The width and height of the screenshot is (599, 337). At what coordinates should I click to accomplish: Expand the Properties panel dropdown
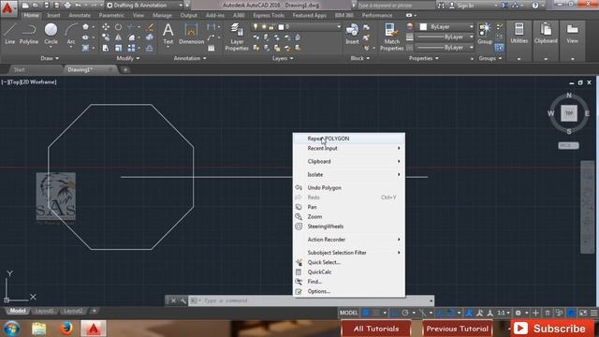coord(424,58)
